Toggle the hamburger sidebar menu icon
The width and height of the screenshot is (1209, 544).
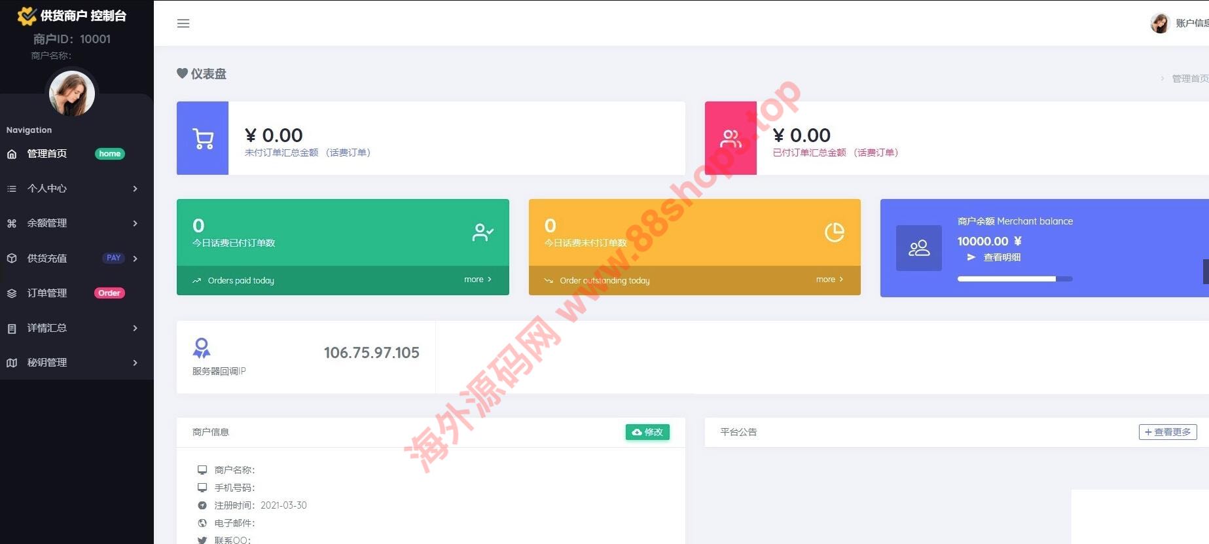coord(183,24)
